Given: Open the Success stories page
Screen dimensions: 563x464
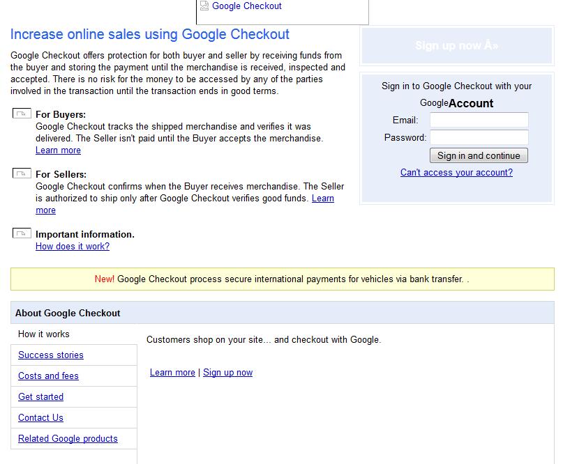Looking at the screenshot, I should pyautogui.click(x=50, y=355).
